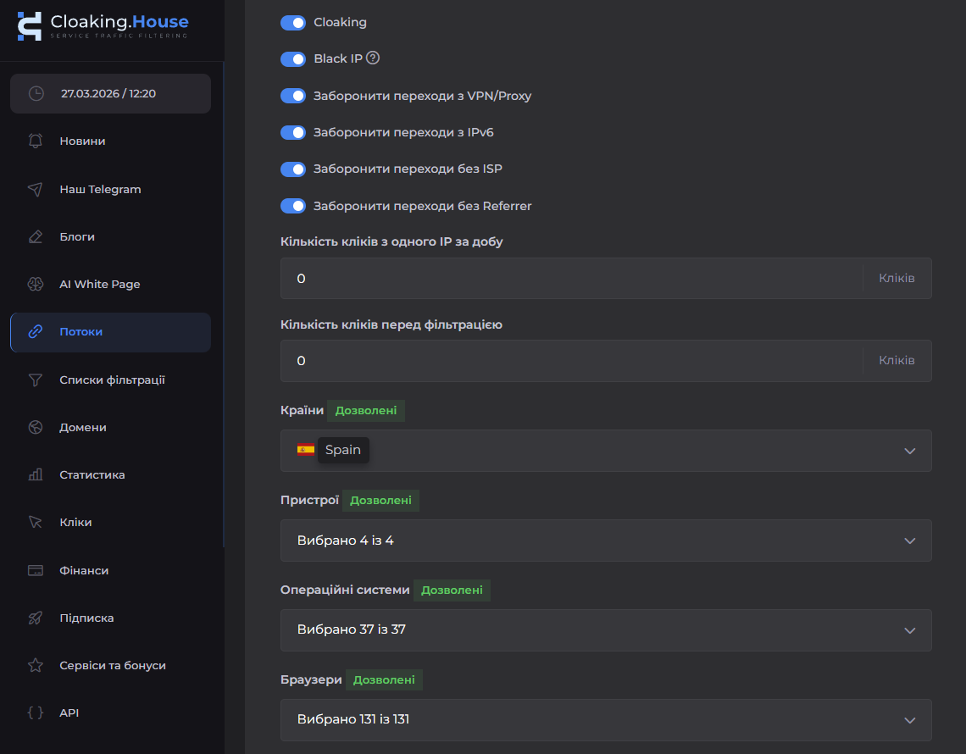The image size is (966, 754).
Task: Click the clicks-before-filtering input field
Action: [572, 361]
